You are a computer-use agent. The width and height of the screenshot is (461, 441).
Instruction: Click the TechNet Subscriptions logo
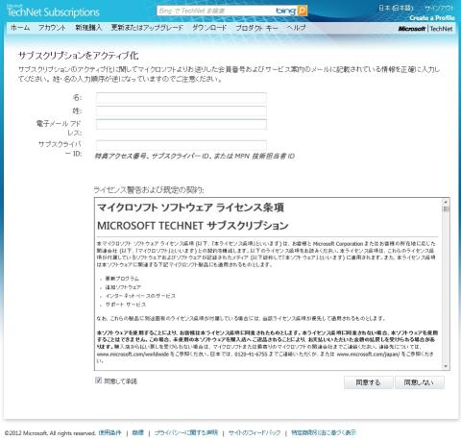pyautogui.click(x=53, y=12)
